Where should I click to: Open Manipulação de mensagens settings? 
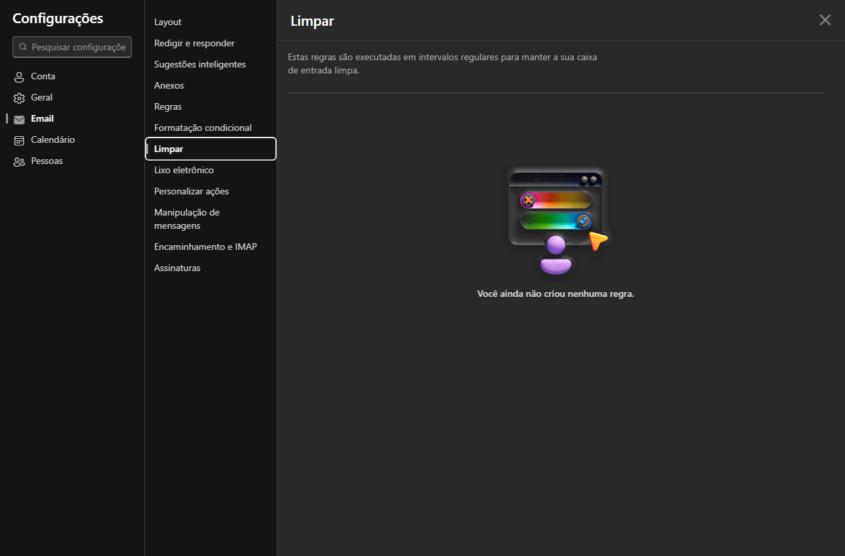(210, 219)
